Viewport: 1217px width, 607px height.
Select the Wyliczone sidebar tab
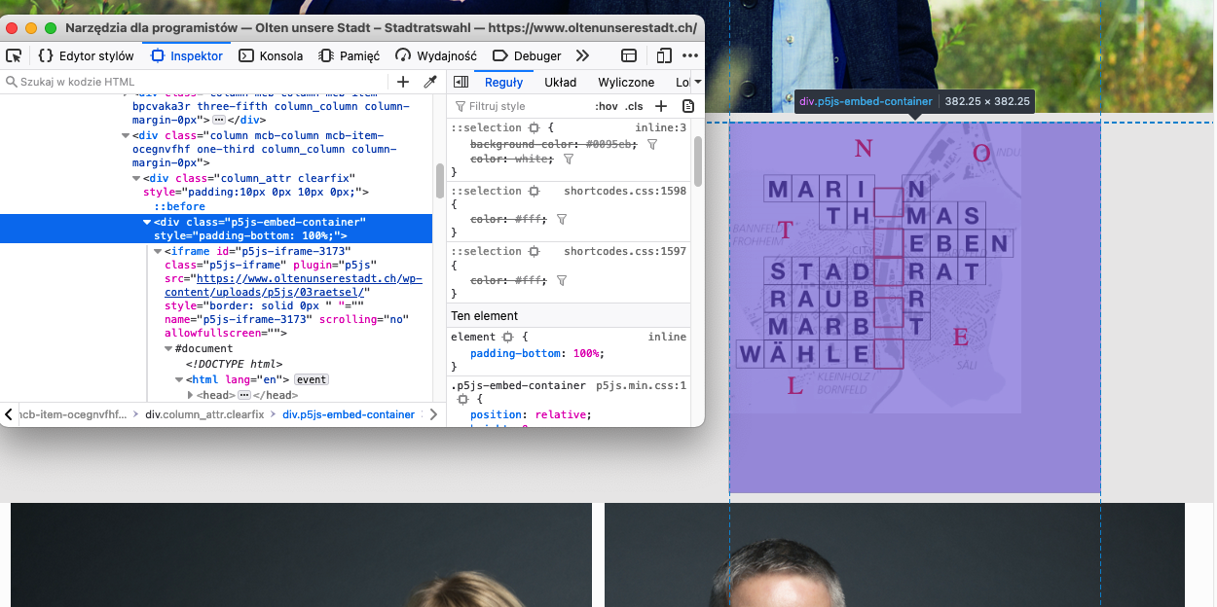tap(626, 82)
